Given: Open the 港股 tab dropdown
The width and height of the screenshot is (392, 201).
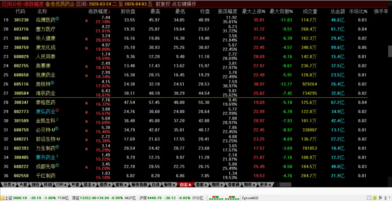Looking at the screenshot, I should click(x=201, y=185).
